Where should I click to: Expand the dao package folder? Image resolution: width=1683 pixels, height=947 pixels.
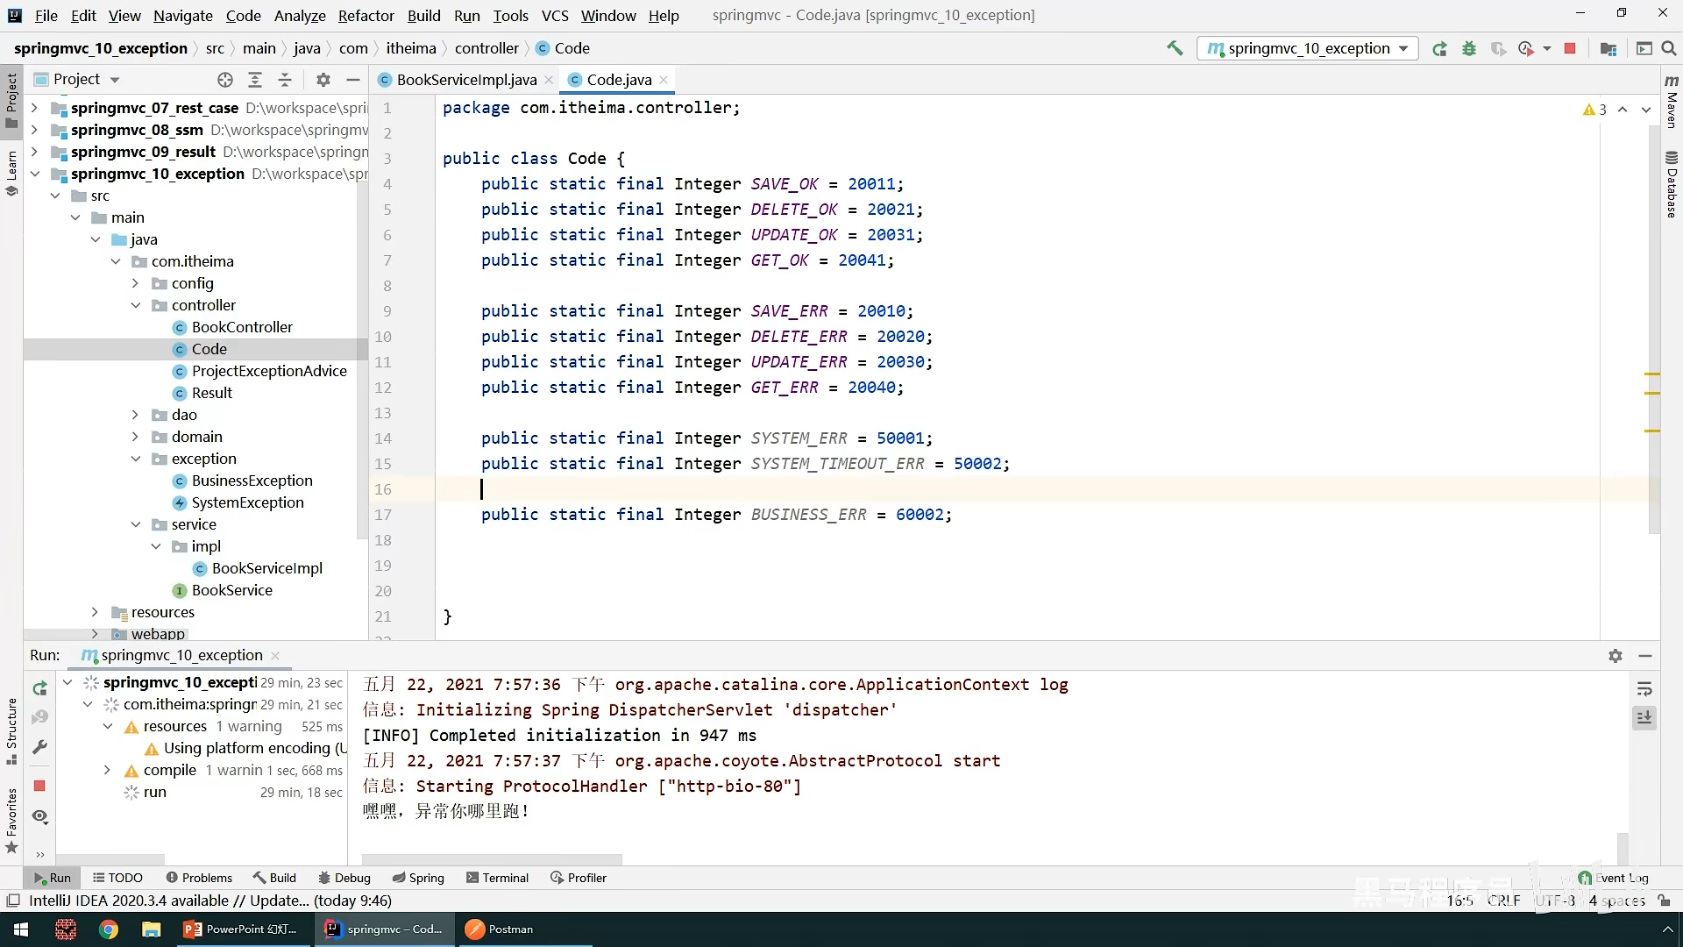(x=136, y=415)
